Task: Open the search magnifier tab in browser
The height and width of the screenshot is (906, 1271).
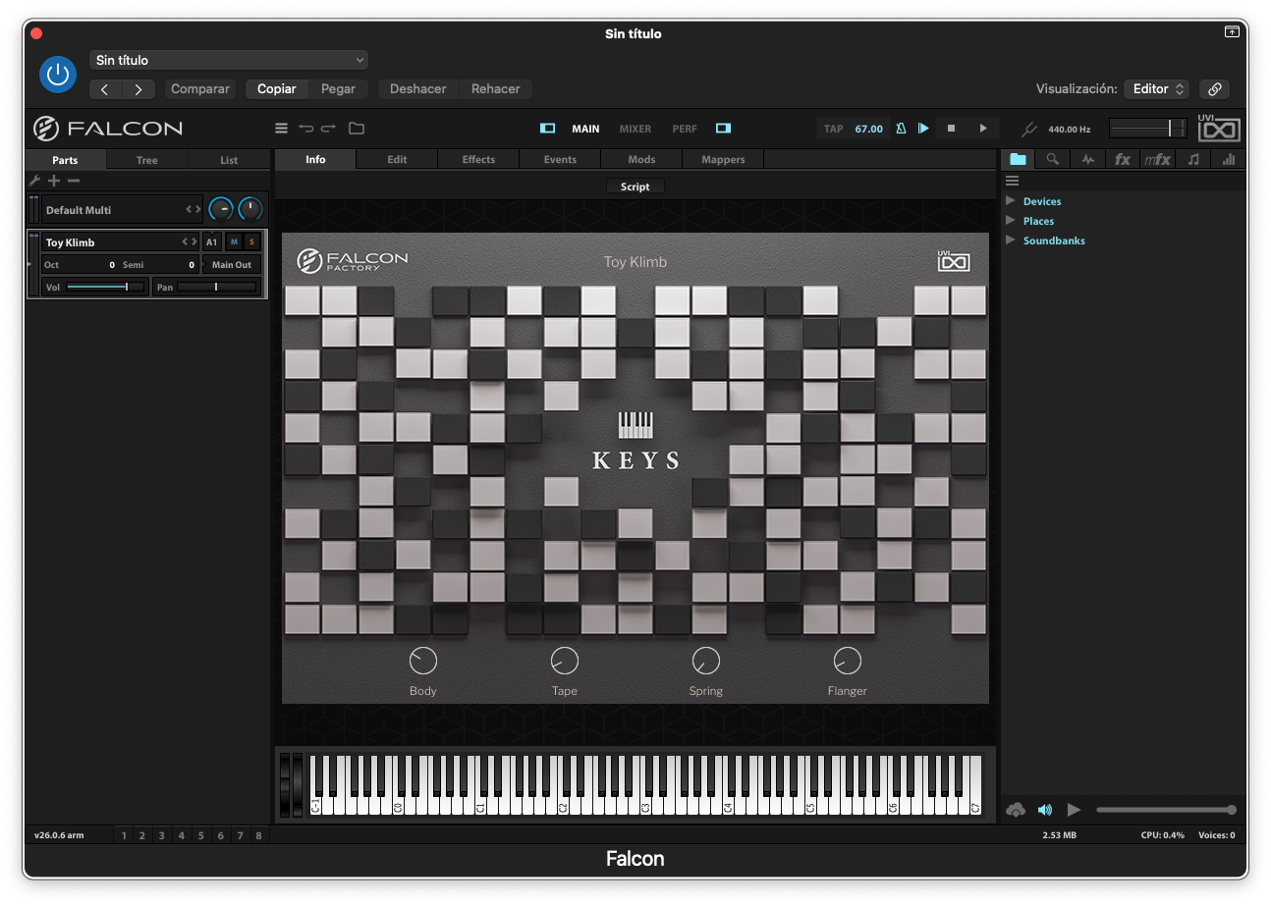Action: (1052, 159)
